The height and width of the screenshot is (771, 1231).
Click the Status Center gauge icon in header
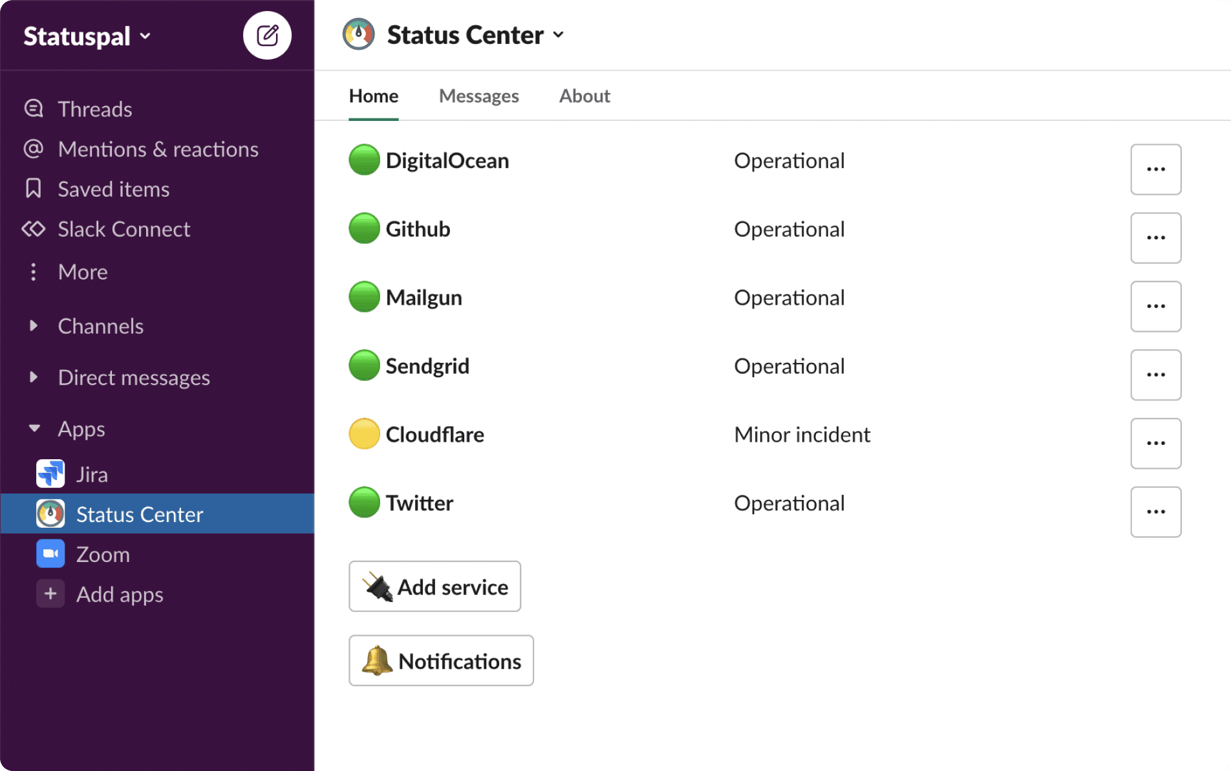click(359, 35)
